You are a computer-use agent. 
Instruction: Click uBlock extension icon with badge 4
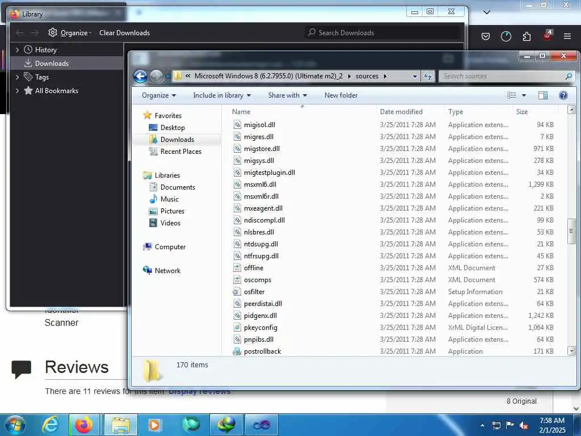(547, 36)
